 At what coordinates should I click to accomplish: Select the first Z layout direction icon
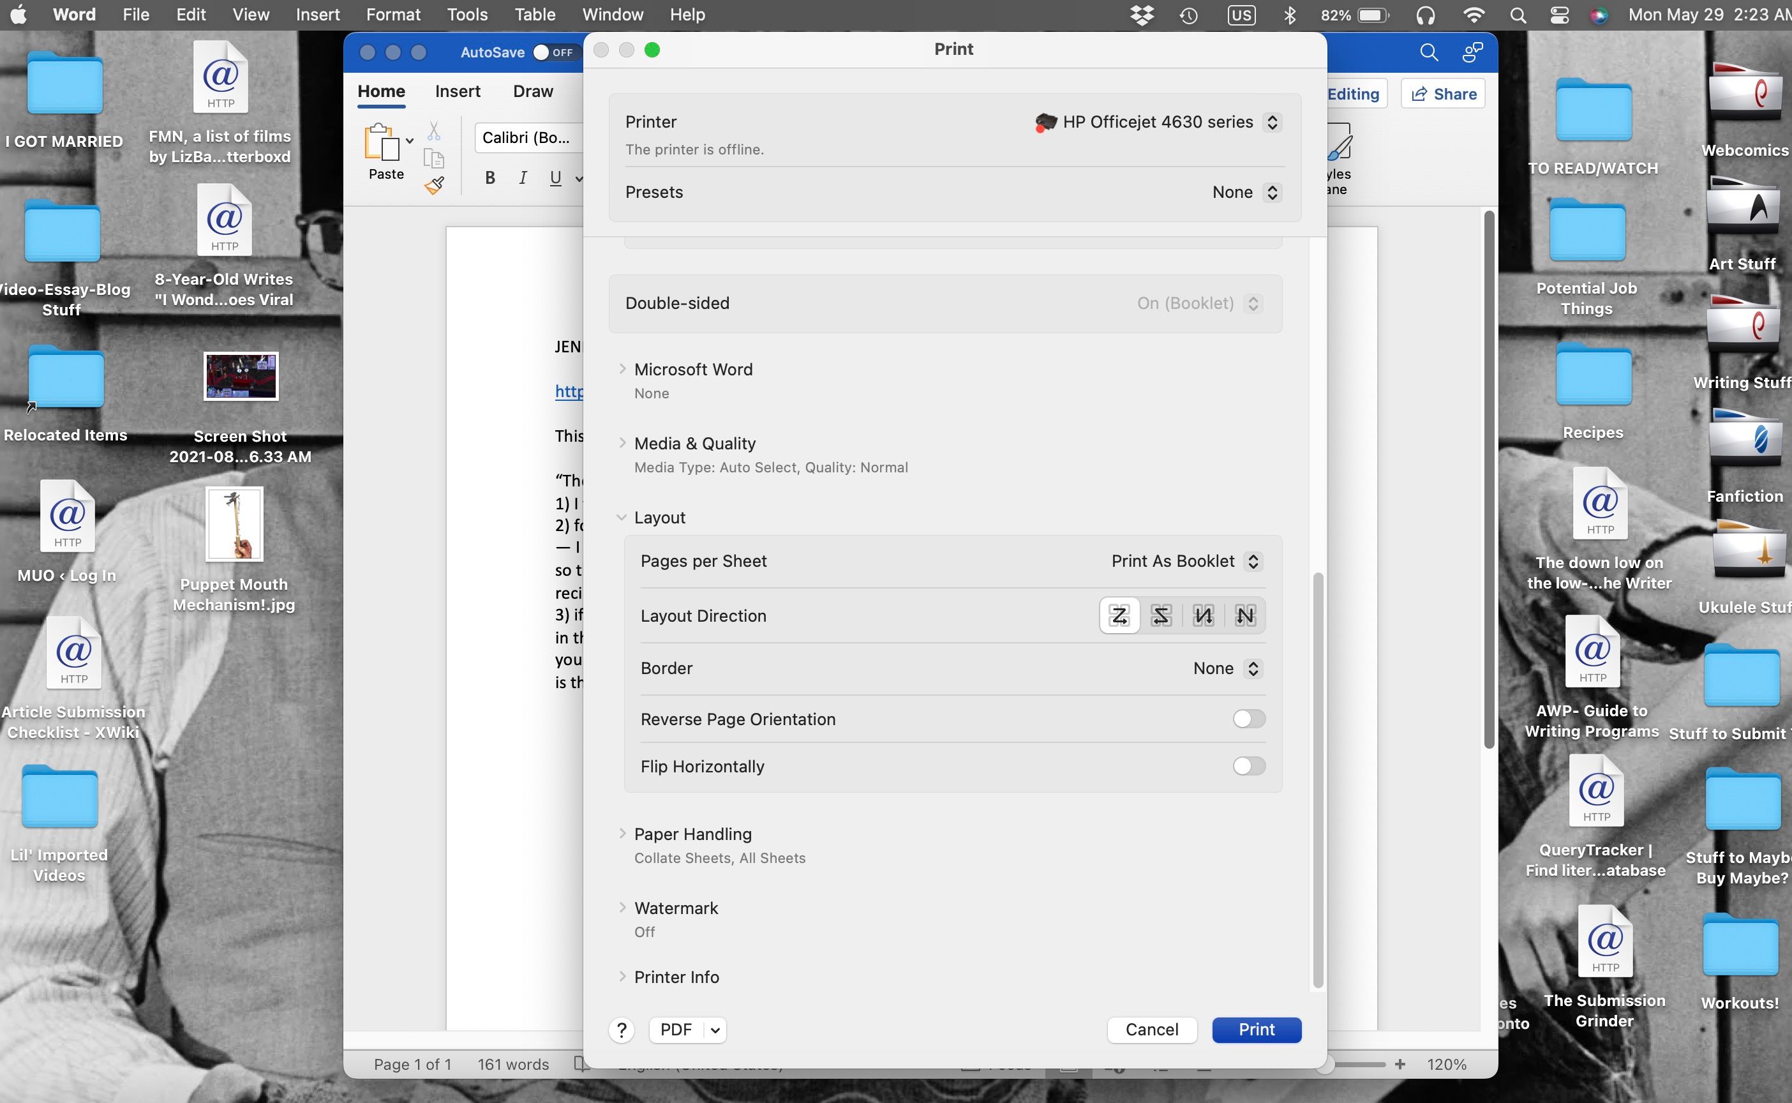[x=1119, y=616]
